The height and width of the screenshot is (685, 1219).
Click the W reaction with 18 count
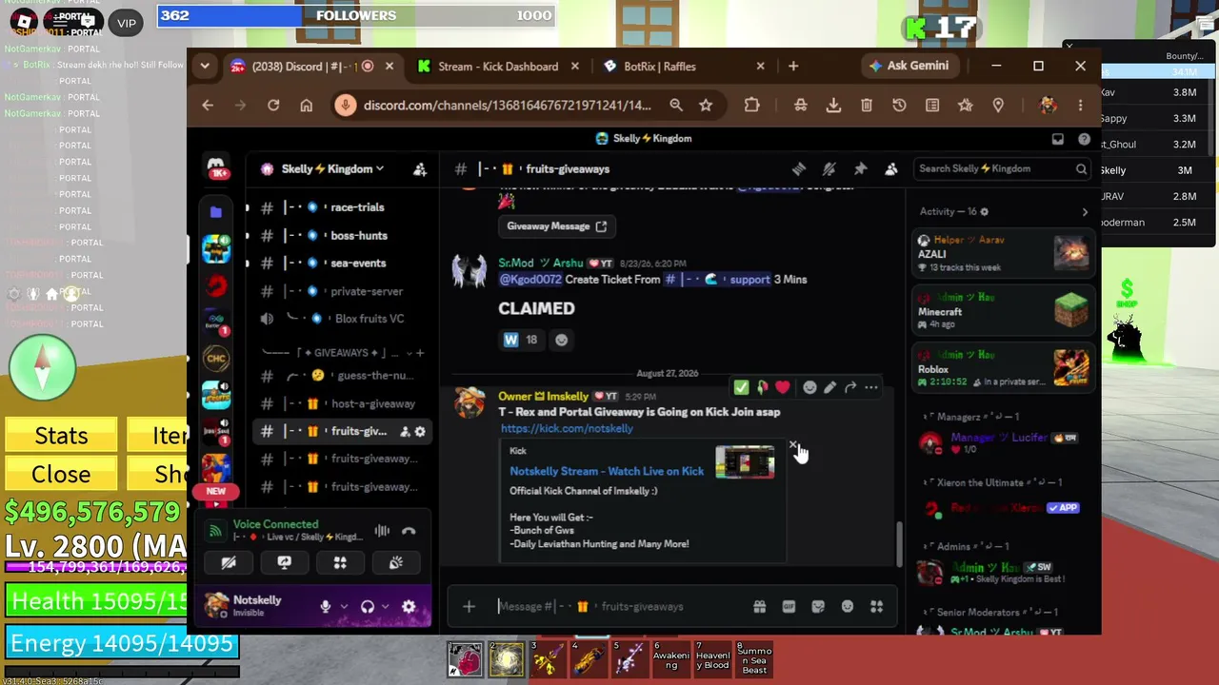click(521, 340)
